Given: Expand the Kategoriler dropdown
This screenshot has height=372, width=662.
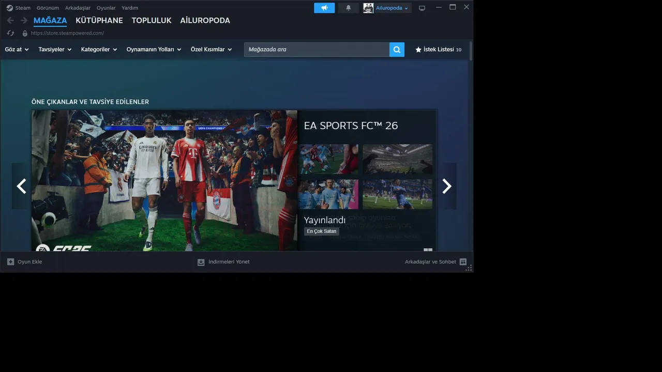Looking at the screenshot, I should click(99, 50).
